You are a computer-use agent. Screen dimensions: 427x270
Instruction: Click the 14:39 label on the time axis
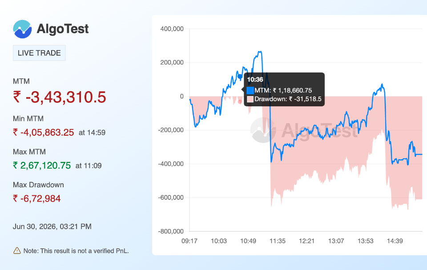[x=395, y=241]
